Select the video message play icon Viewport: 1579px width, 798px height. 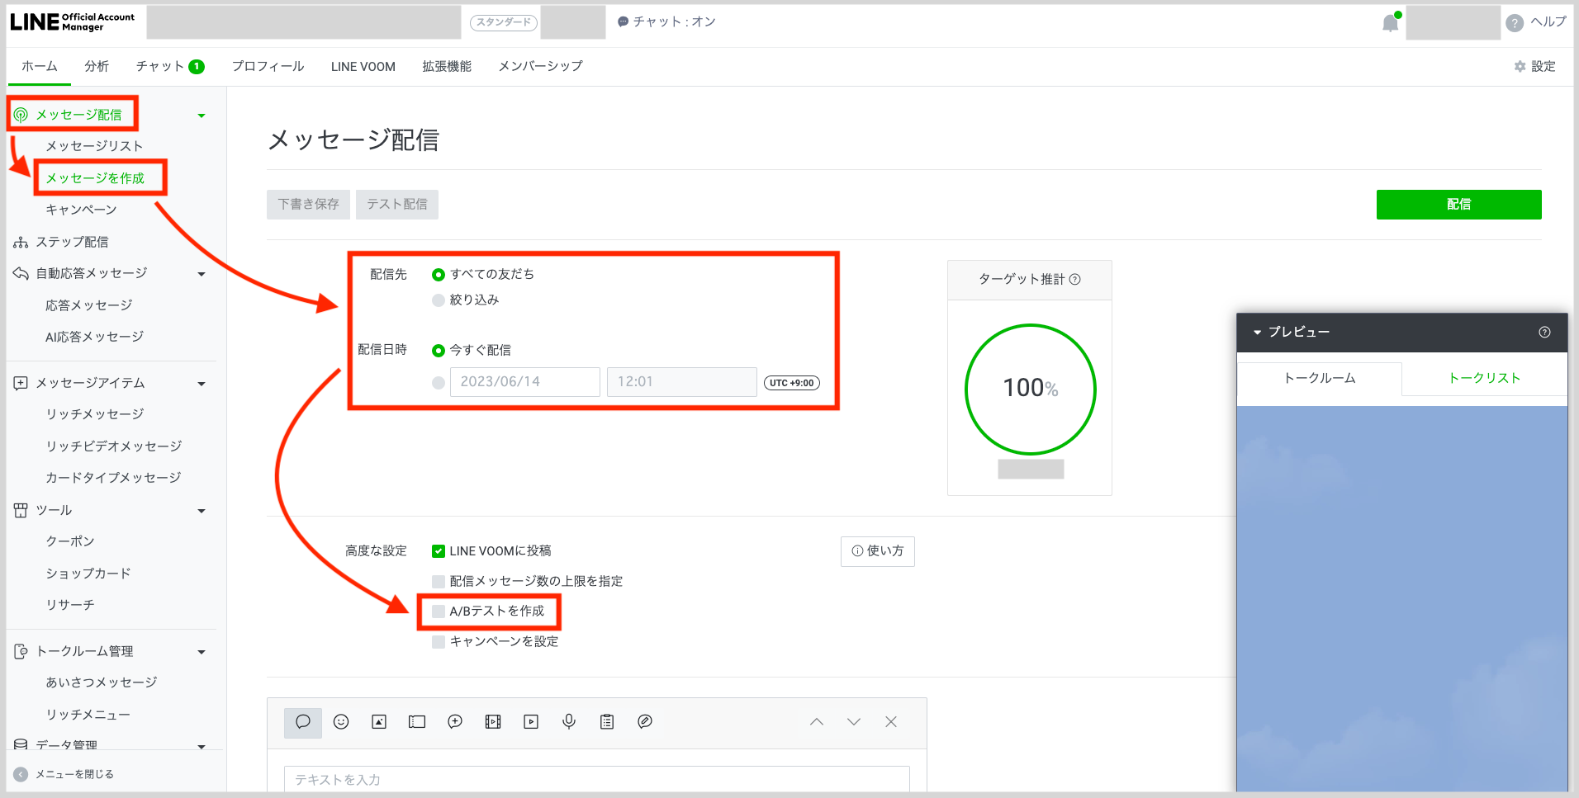[531, 722]
